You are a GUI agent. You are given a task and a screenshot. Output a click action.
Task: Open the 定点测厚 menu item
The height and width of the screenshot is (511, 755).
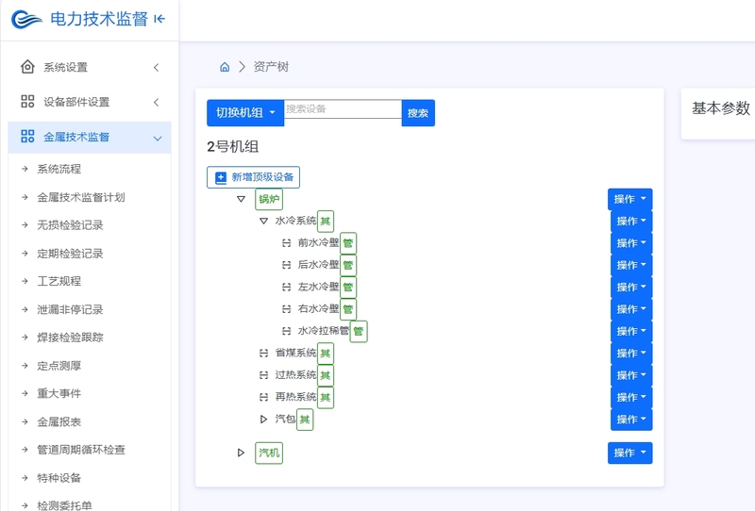pos(59,366)
